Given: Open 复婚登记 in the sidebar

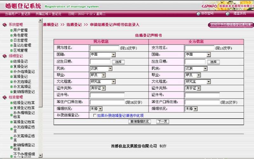Looking at the screenshot, I should click(20, 66).
